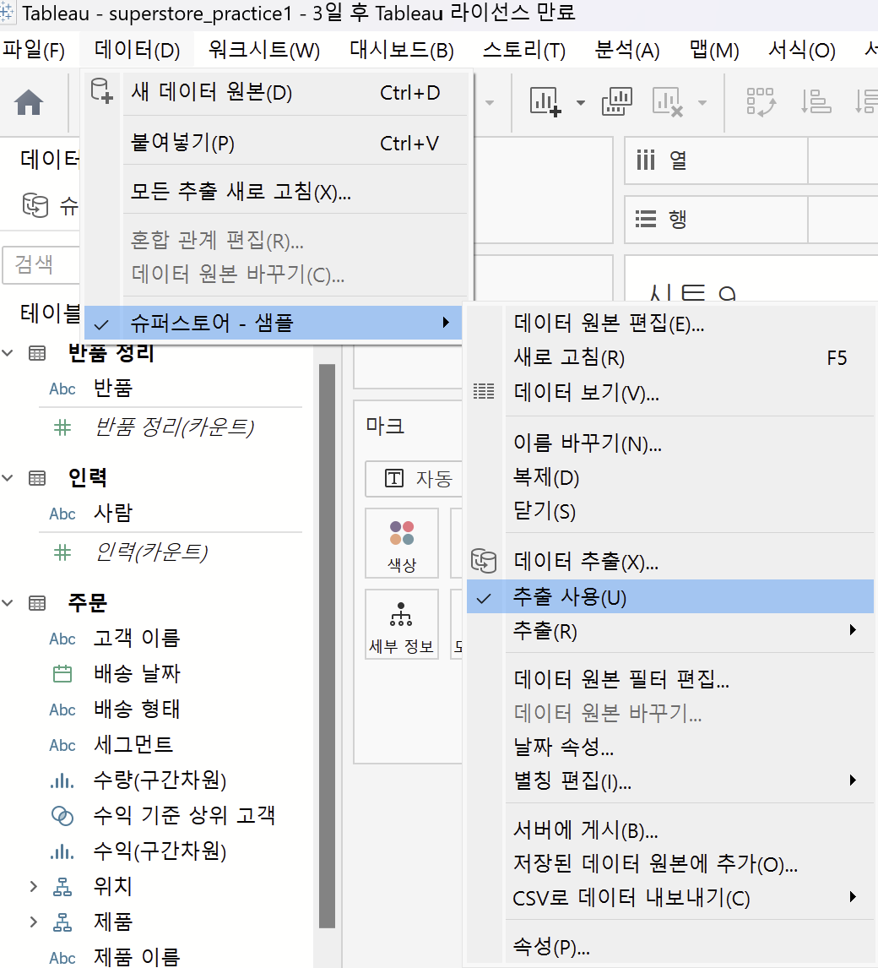878x968 pixels.
Task: Click the Abc icon for 반품
Action: (x=62, y=389)
